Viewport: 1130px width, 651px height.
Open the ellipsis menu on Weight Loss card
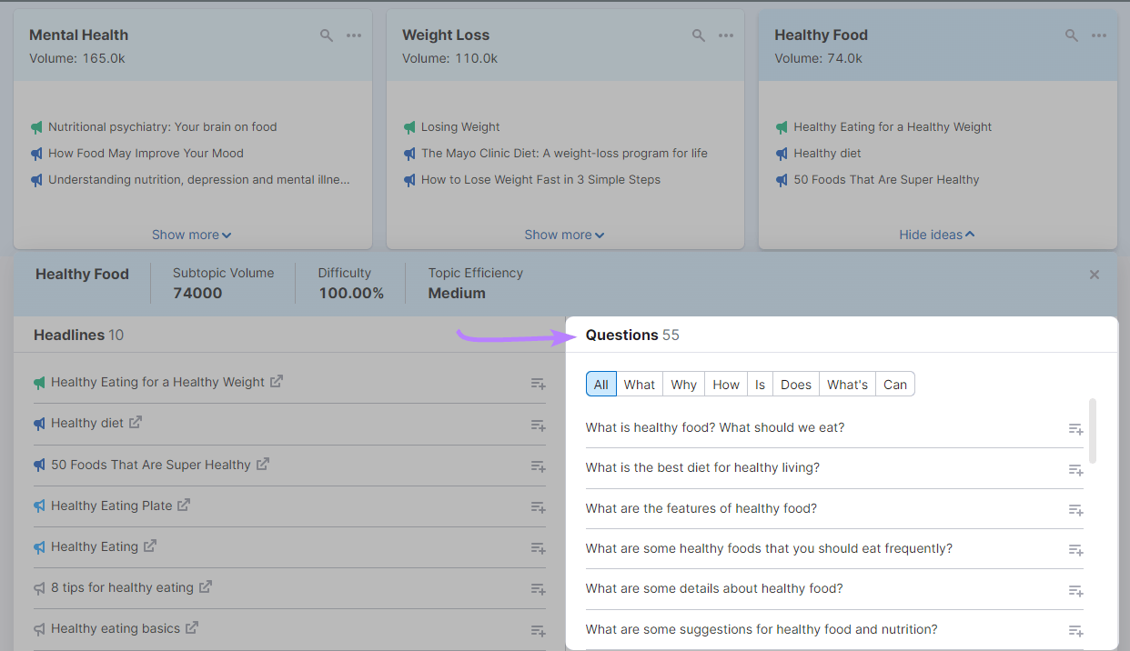pos(726,35)
